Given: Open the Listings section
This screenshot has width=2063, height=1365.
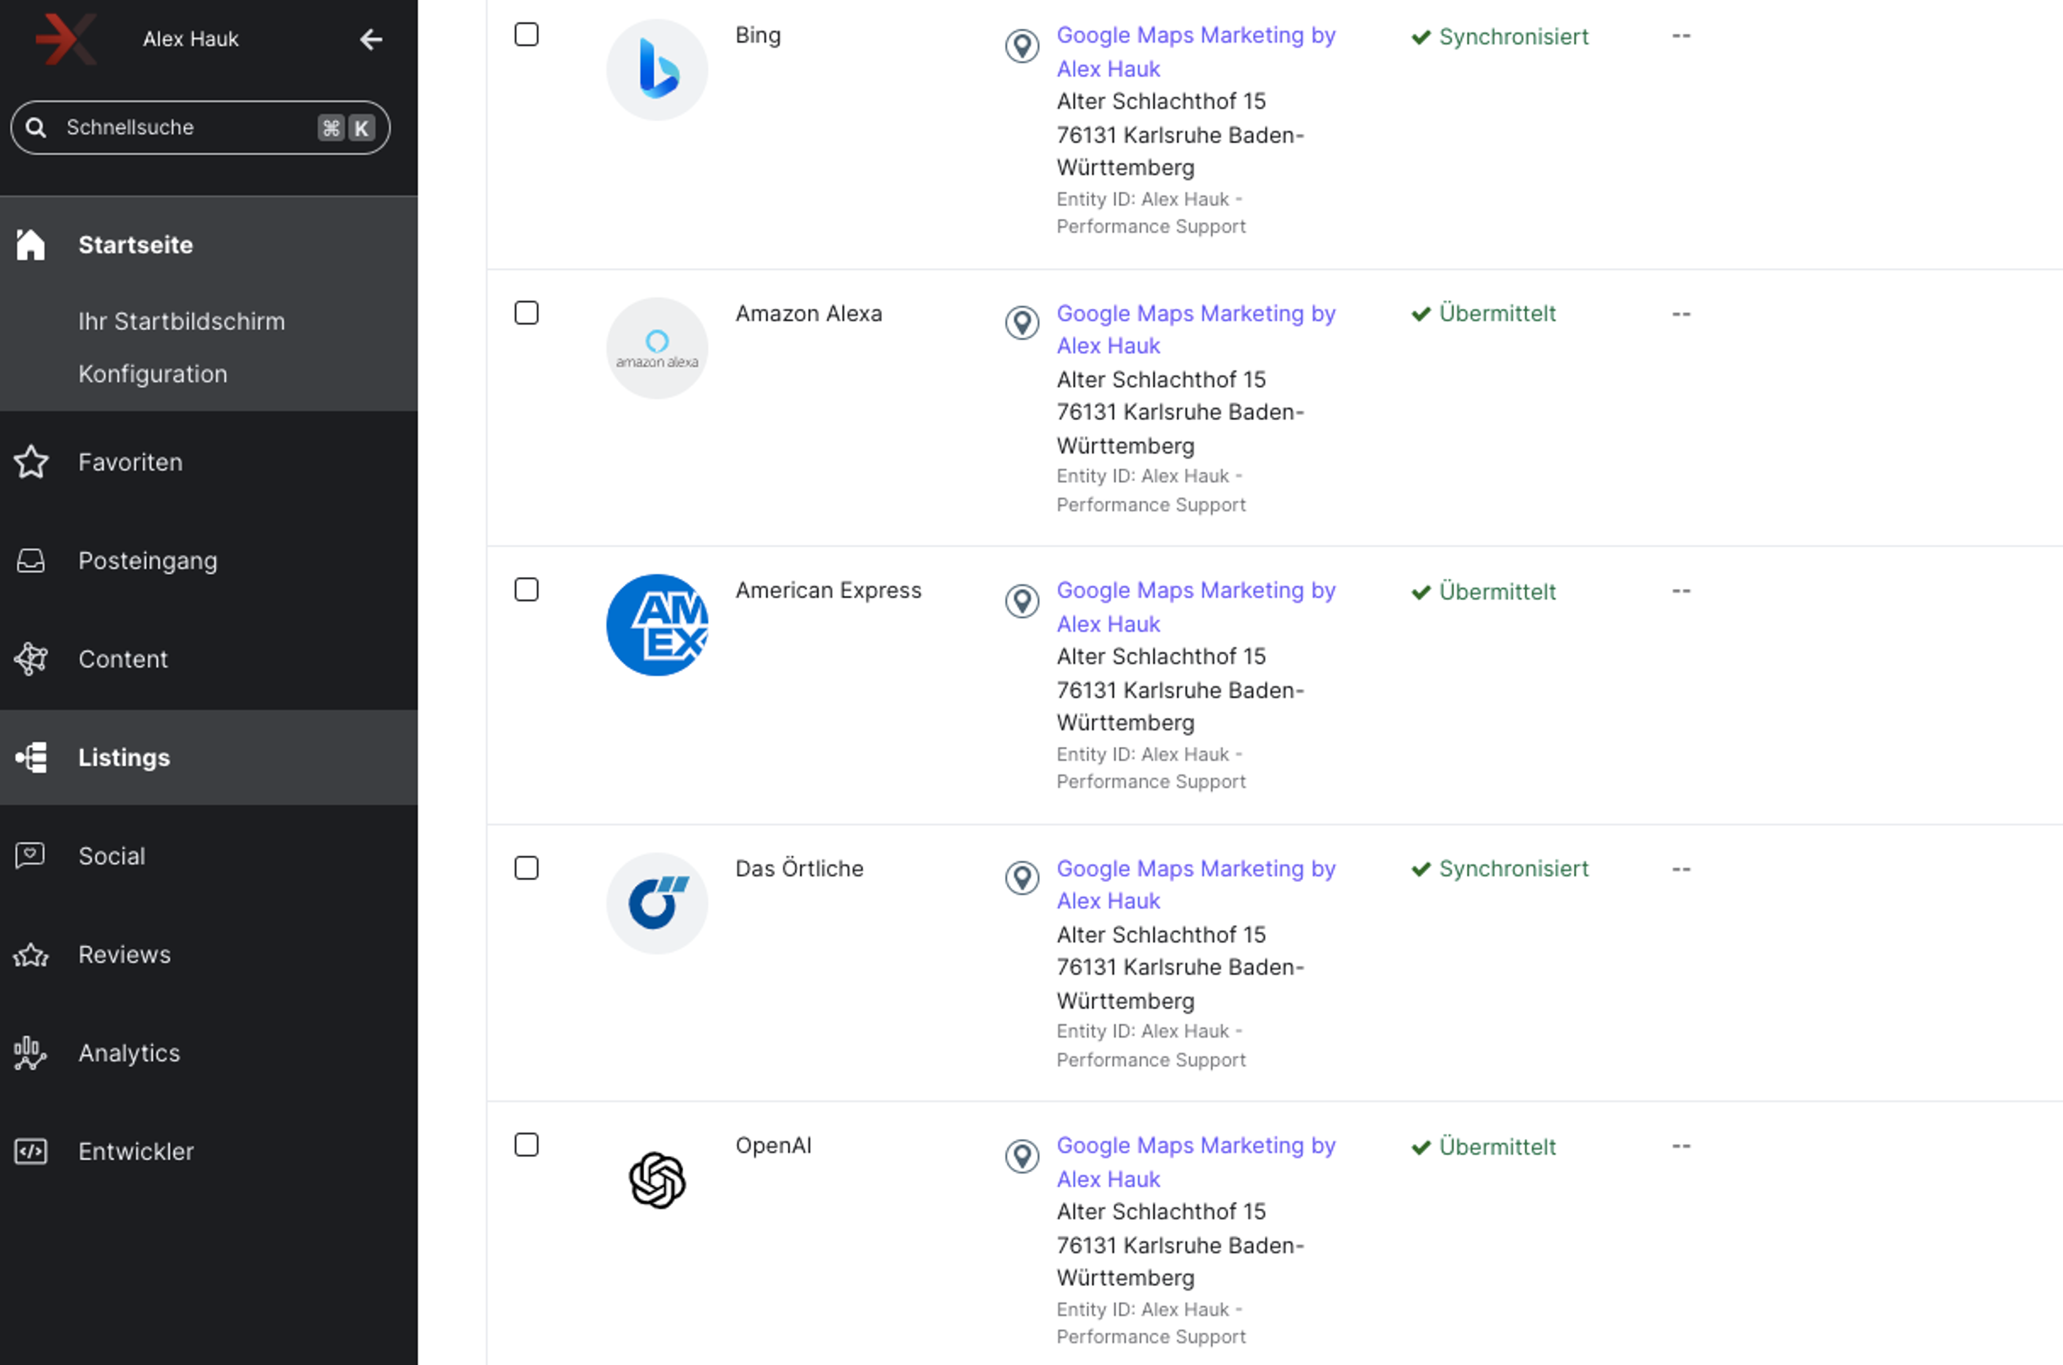Looking at the screenshot, I should click(x=209, y=757).
